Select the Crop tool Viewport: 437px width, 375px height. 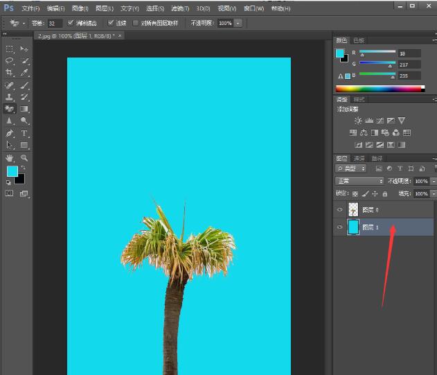point(10,73)
